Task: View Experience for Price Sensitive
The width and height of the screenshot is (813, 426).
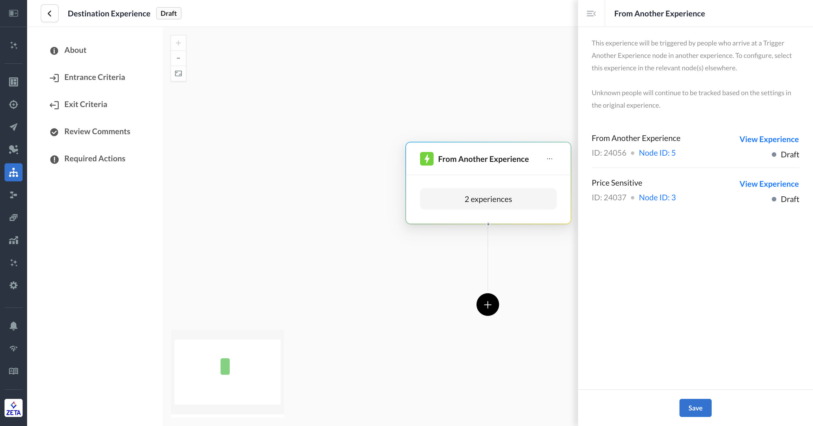Action: pyautogui.click(x=769, y=184)
